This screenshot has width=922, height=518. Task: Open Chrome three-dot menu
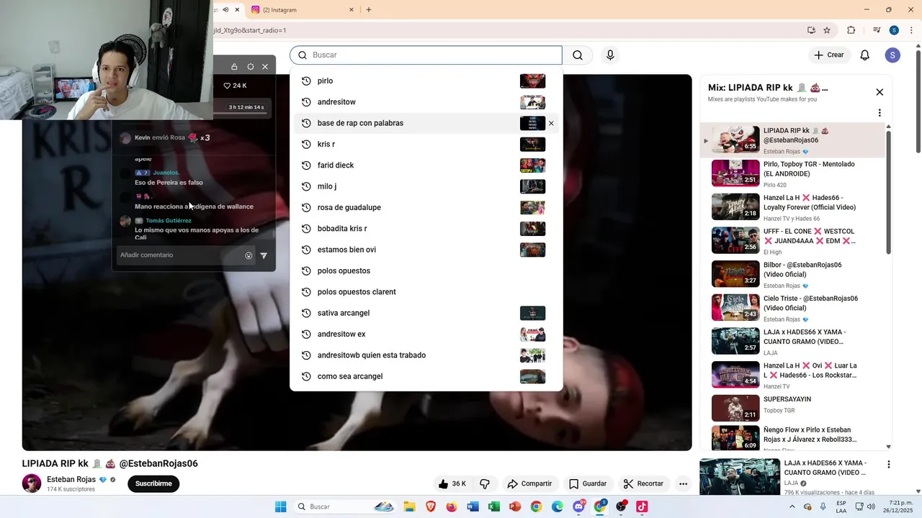911,30
